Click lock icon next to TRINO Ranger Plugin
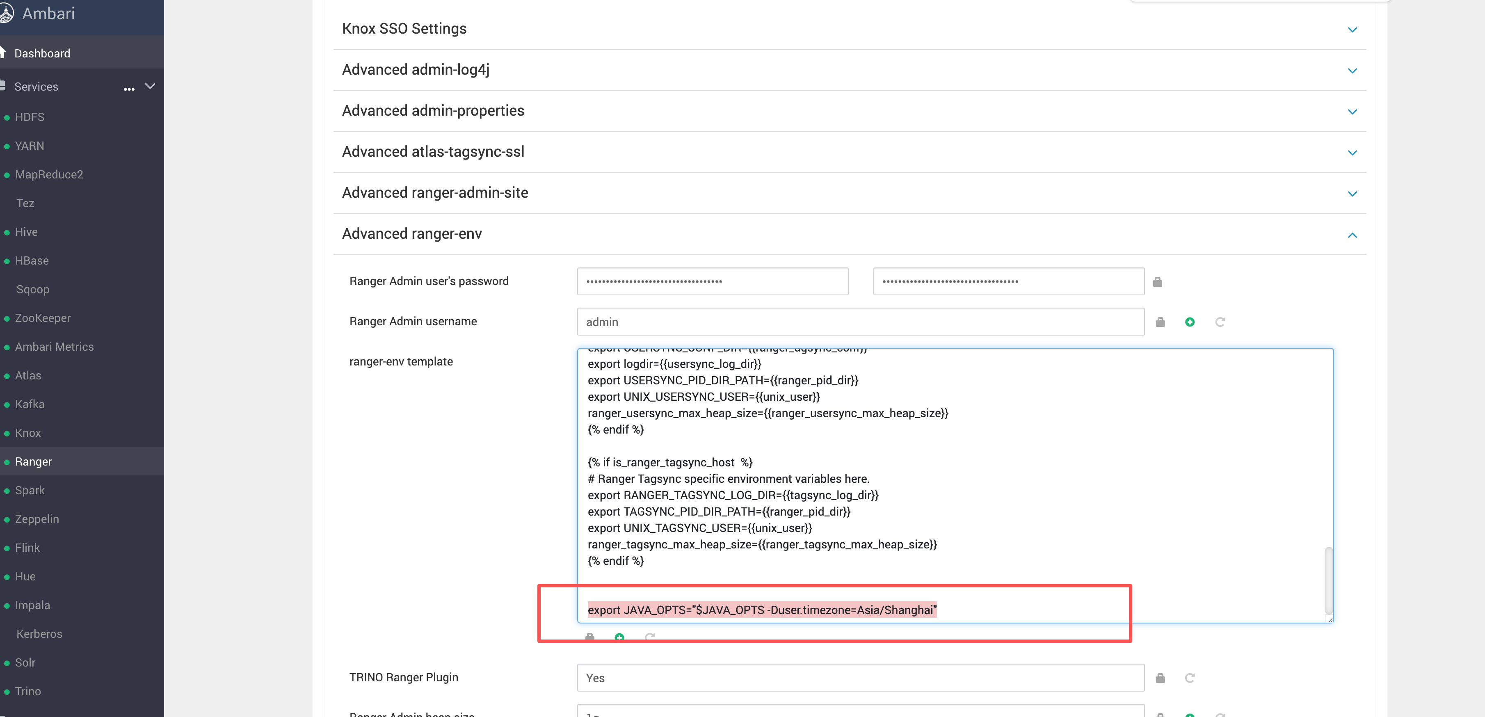 [x=1160, y=678]
